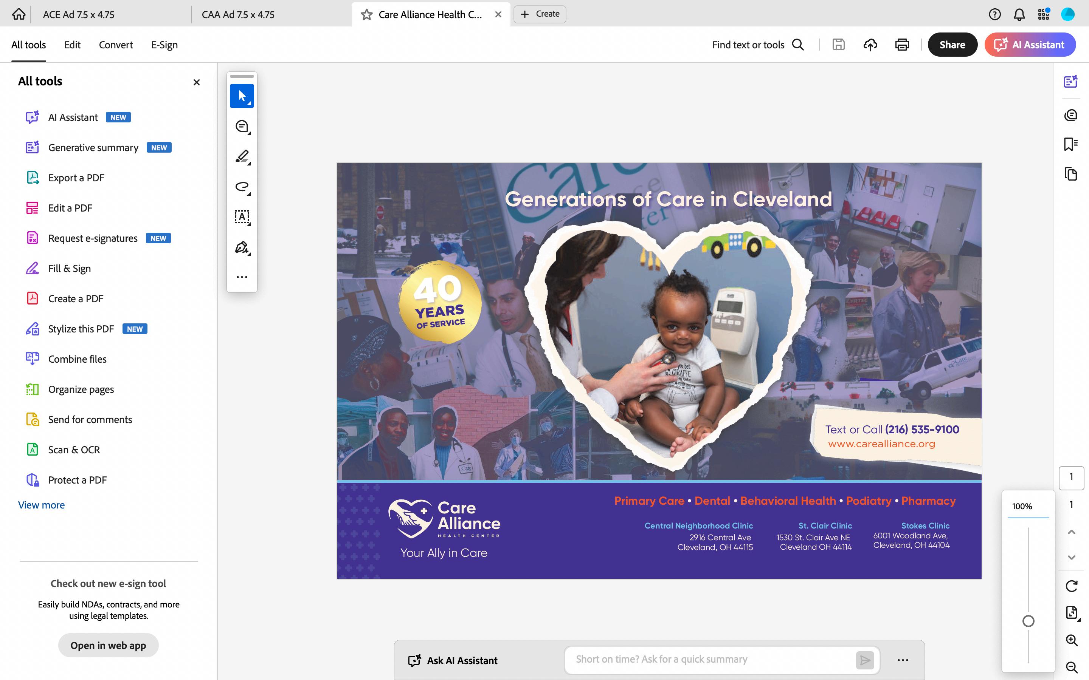Viewport: 1089px width, 680px height.
Task: Adjust the zoom level slider handle
Action: [1028, 621]
